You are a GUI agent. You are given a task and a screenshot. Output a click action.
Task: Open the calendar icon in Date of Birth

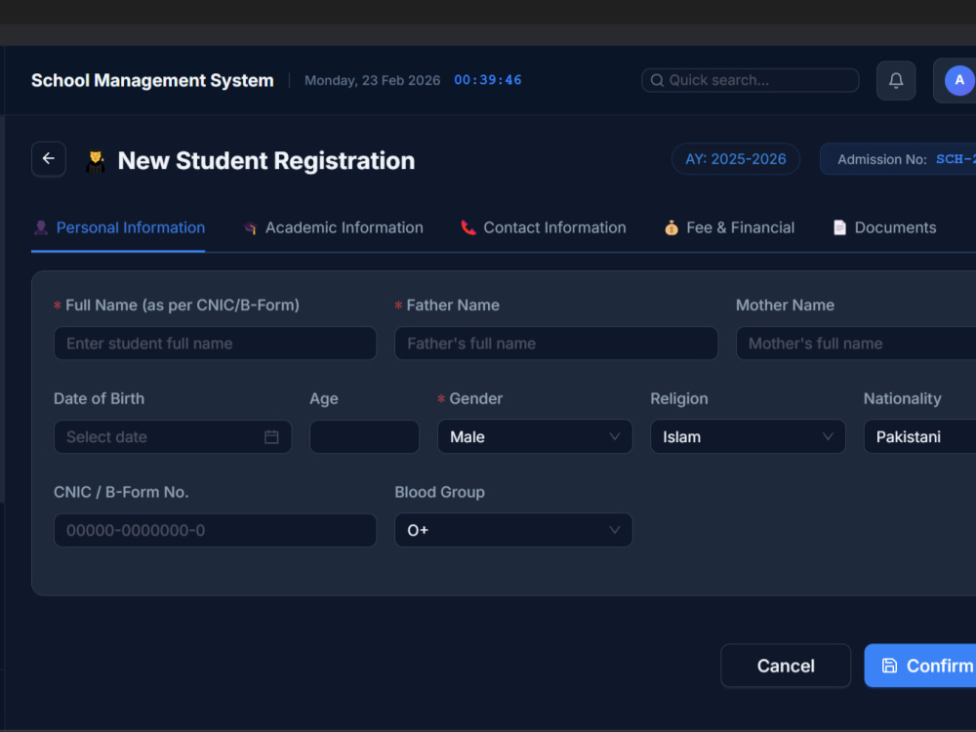(271, 437)
